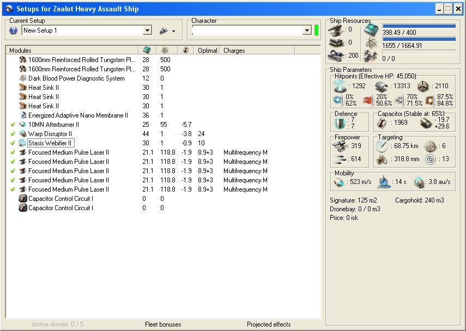Click the capacitor capacity icon showing 1969
The height and width of the screenshot is (331, 466).
coord(382,123)
